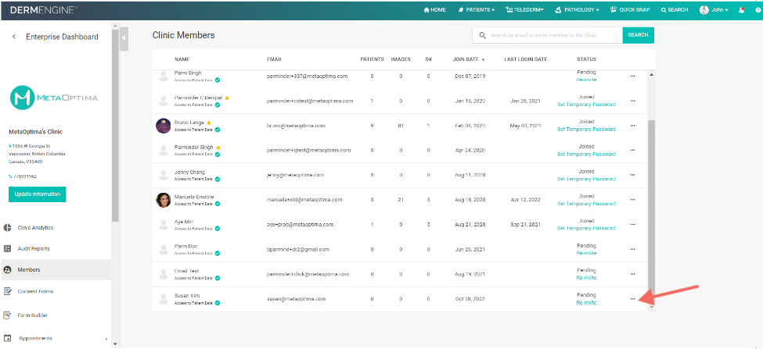
Task: Open the help question mark icon
Action: tap(758, 9)
